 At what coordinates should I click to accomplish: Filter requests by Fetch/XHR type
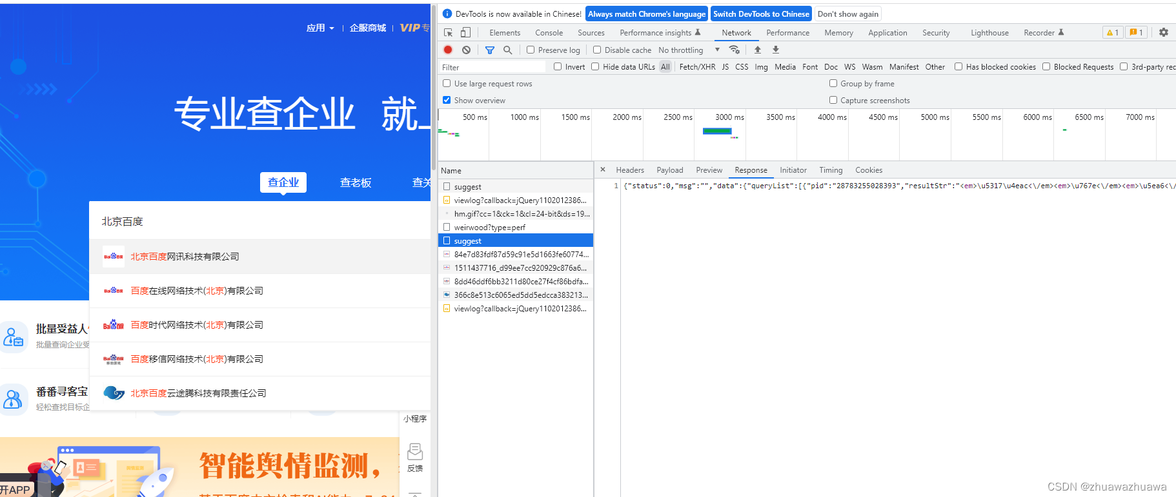pos(697,66)
